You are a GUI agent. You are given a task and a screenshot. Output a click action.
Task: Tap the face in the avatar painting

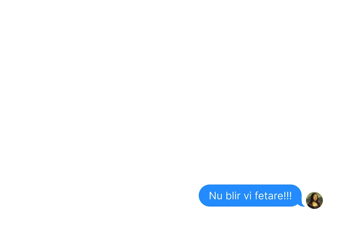(315, 197)
